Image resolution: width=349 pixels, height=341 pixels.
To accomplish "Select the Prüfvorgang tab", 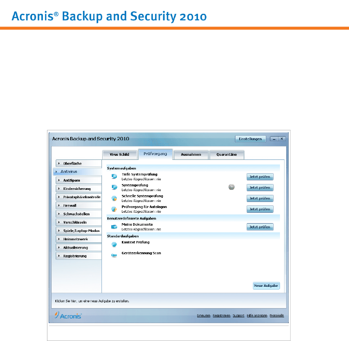I will coord(155,154).
